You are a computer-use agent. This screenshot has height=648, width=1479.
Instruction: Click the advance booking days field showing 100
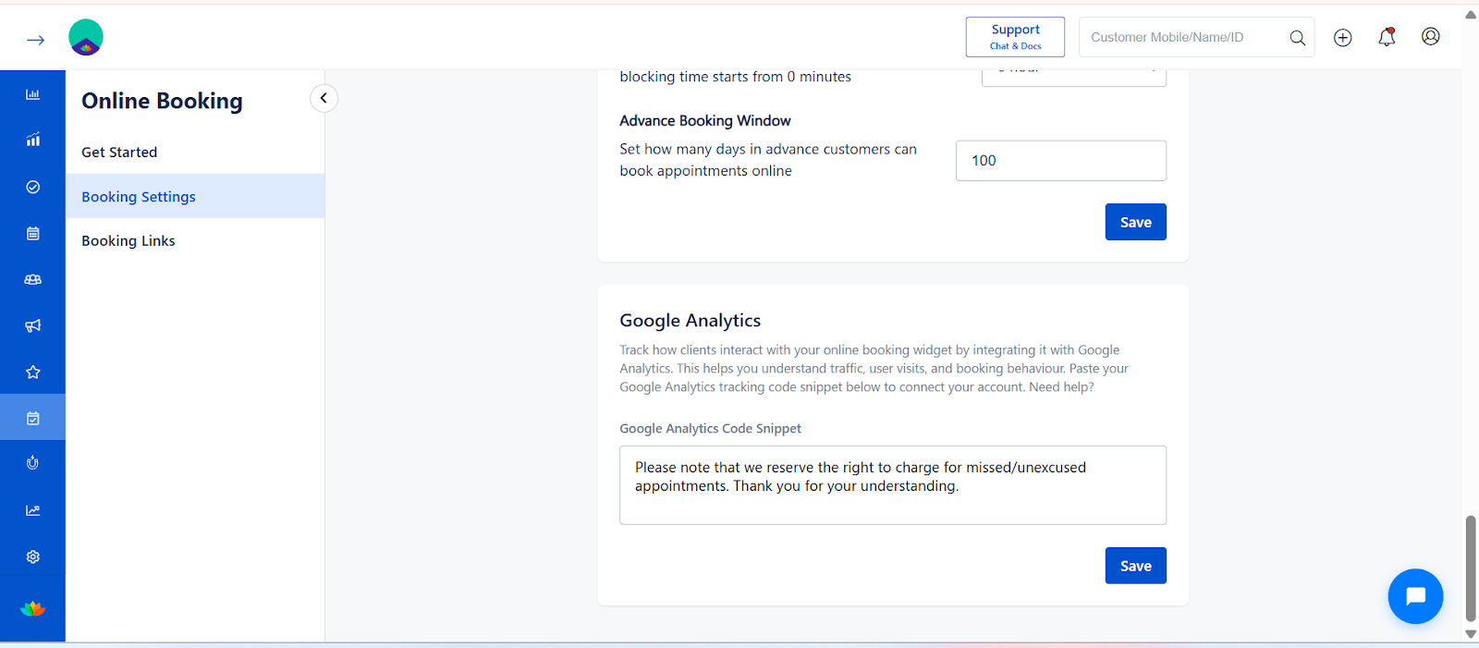coord(1061,161)
